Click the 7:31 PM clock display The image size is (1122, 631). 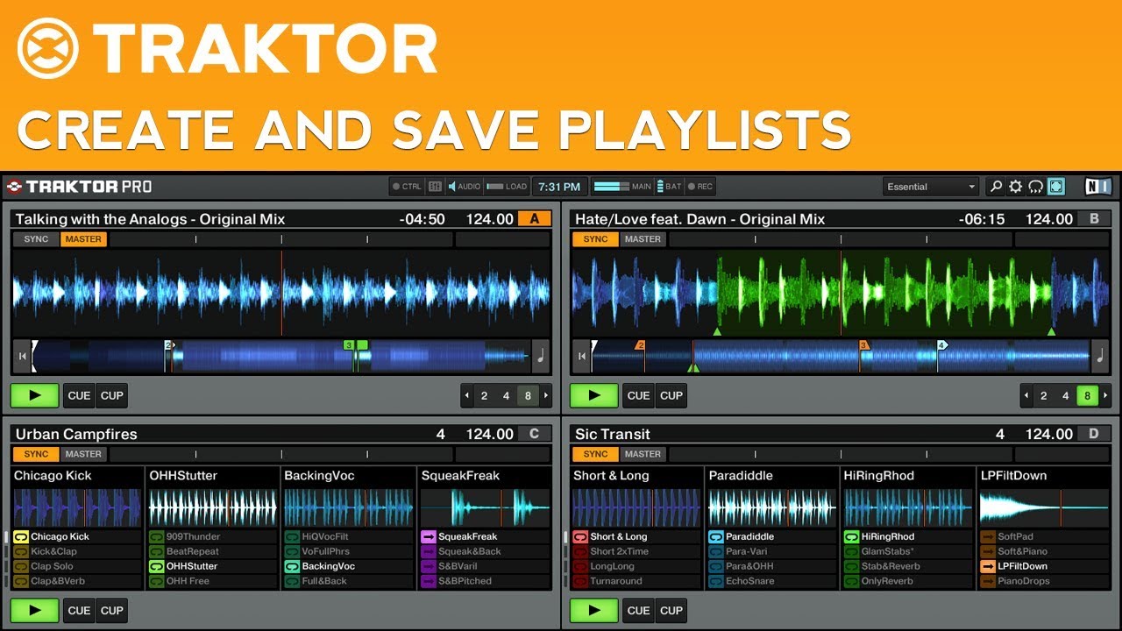coord(559,187)
